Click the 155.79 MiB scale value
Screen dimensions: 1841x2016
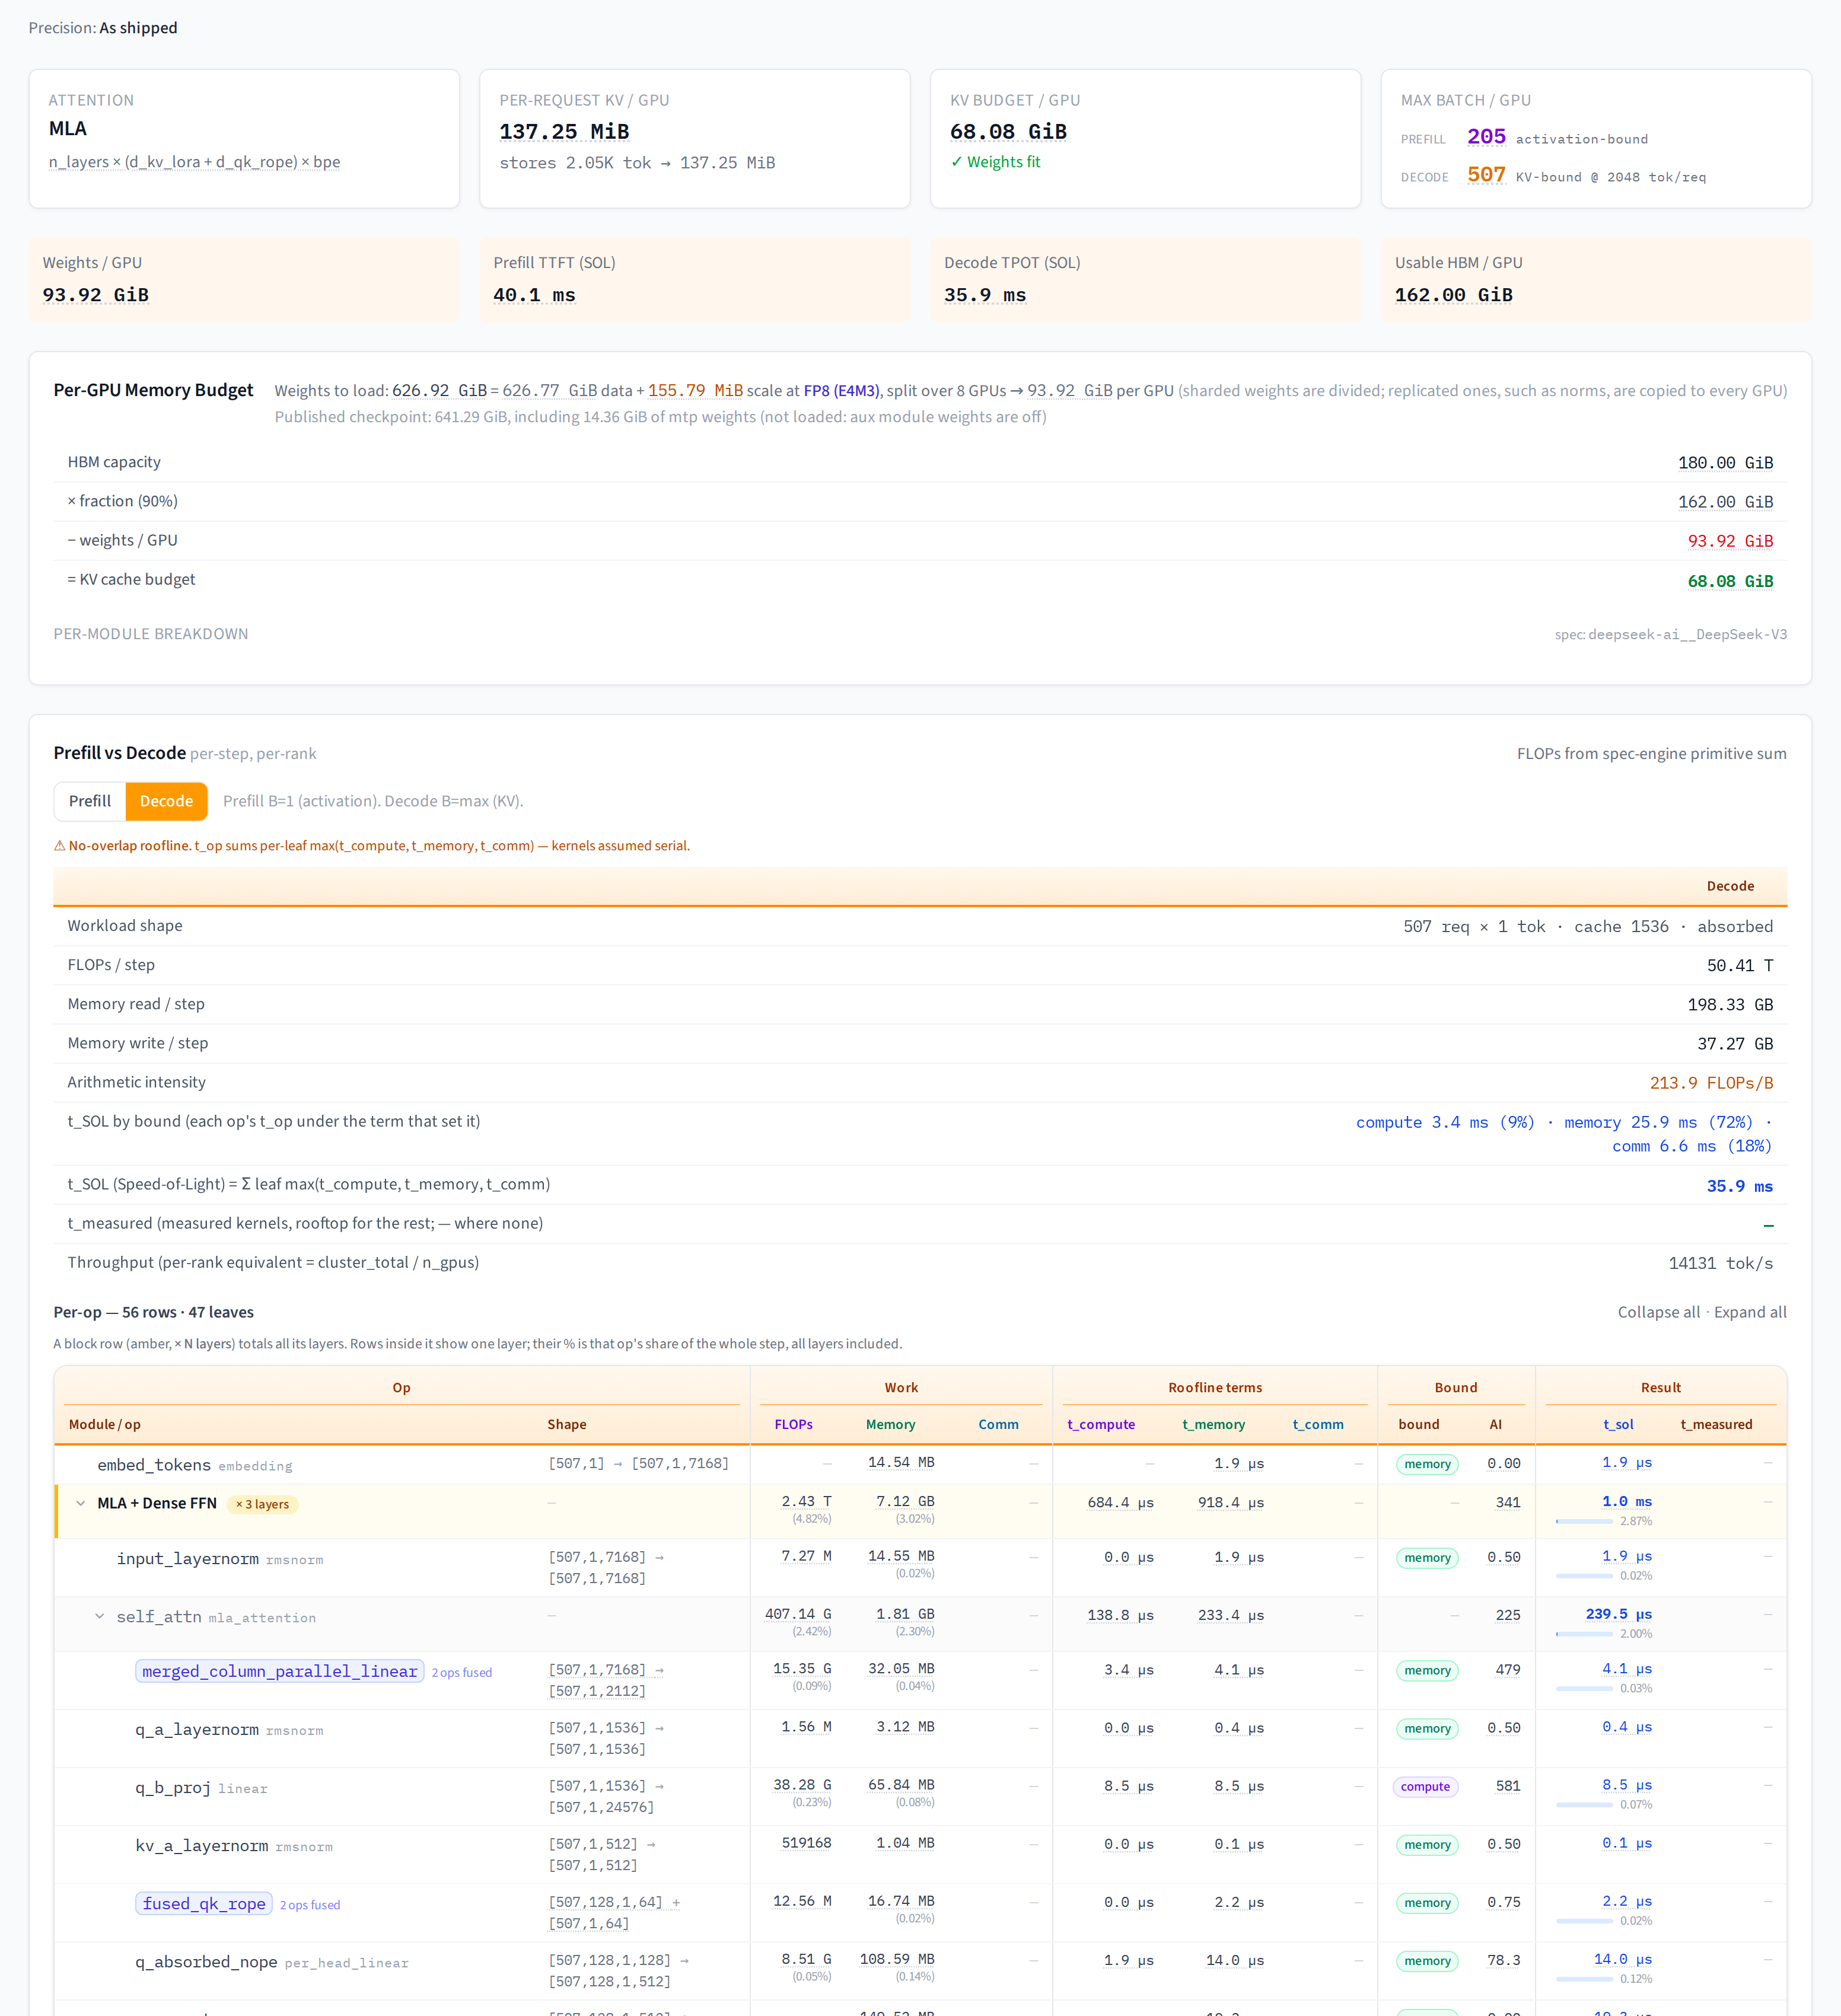695,391
